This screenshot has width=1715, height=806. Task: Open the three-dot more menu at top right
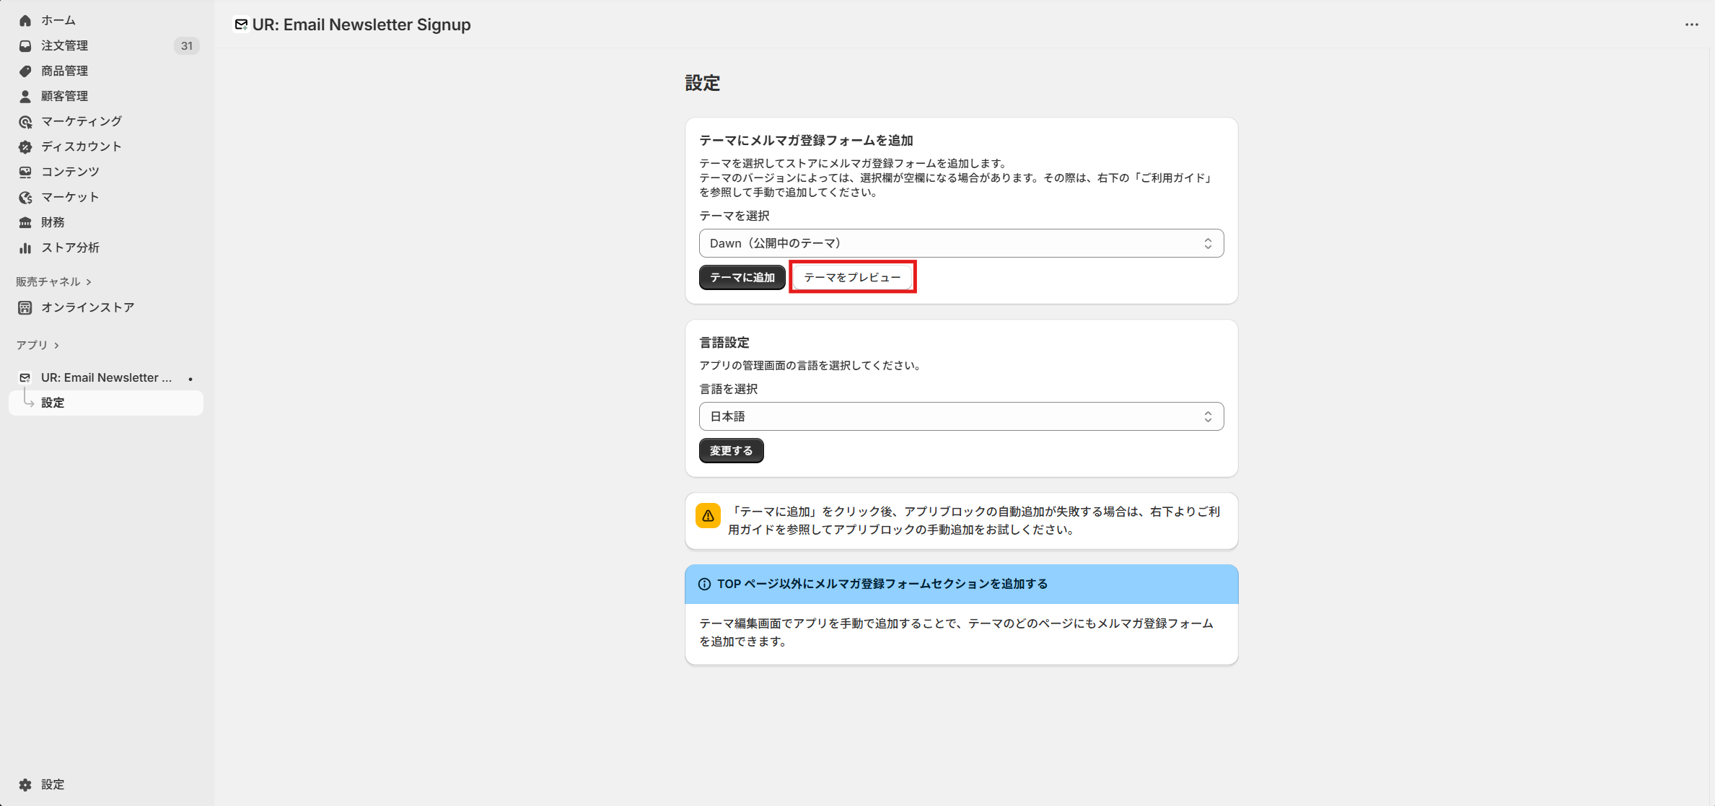click(1691, 25)
